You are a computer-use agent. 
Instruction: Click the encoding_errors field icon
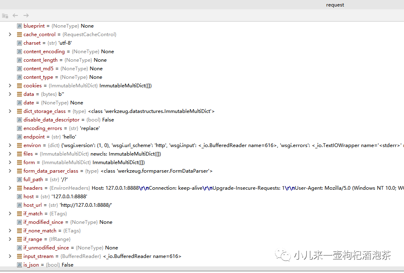[19, 128]
